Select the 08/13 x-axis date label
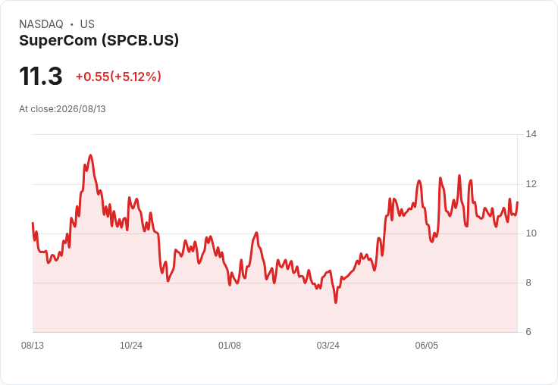Screen dimensions: 558x385 pos(33,346)
